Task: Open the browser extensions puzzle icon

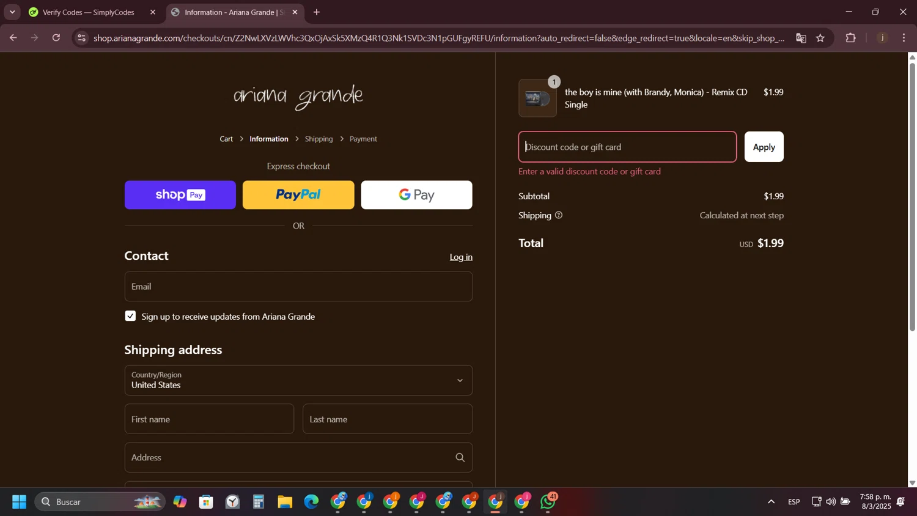Action: 850,38
